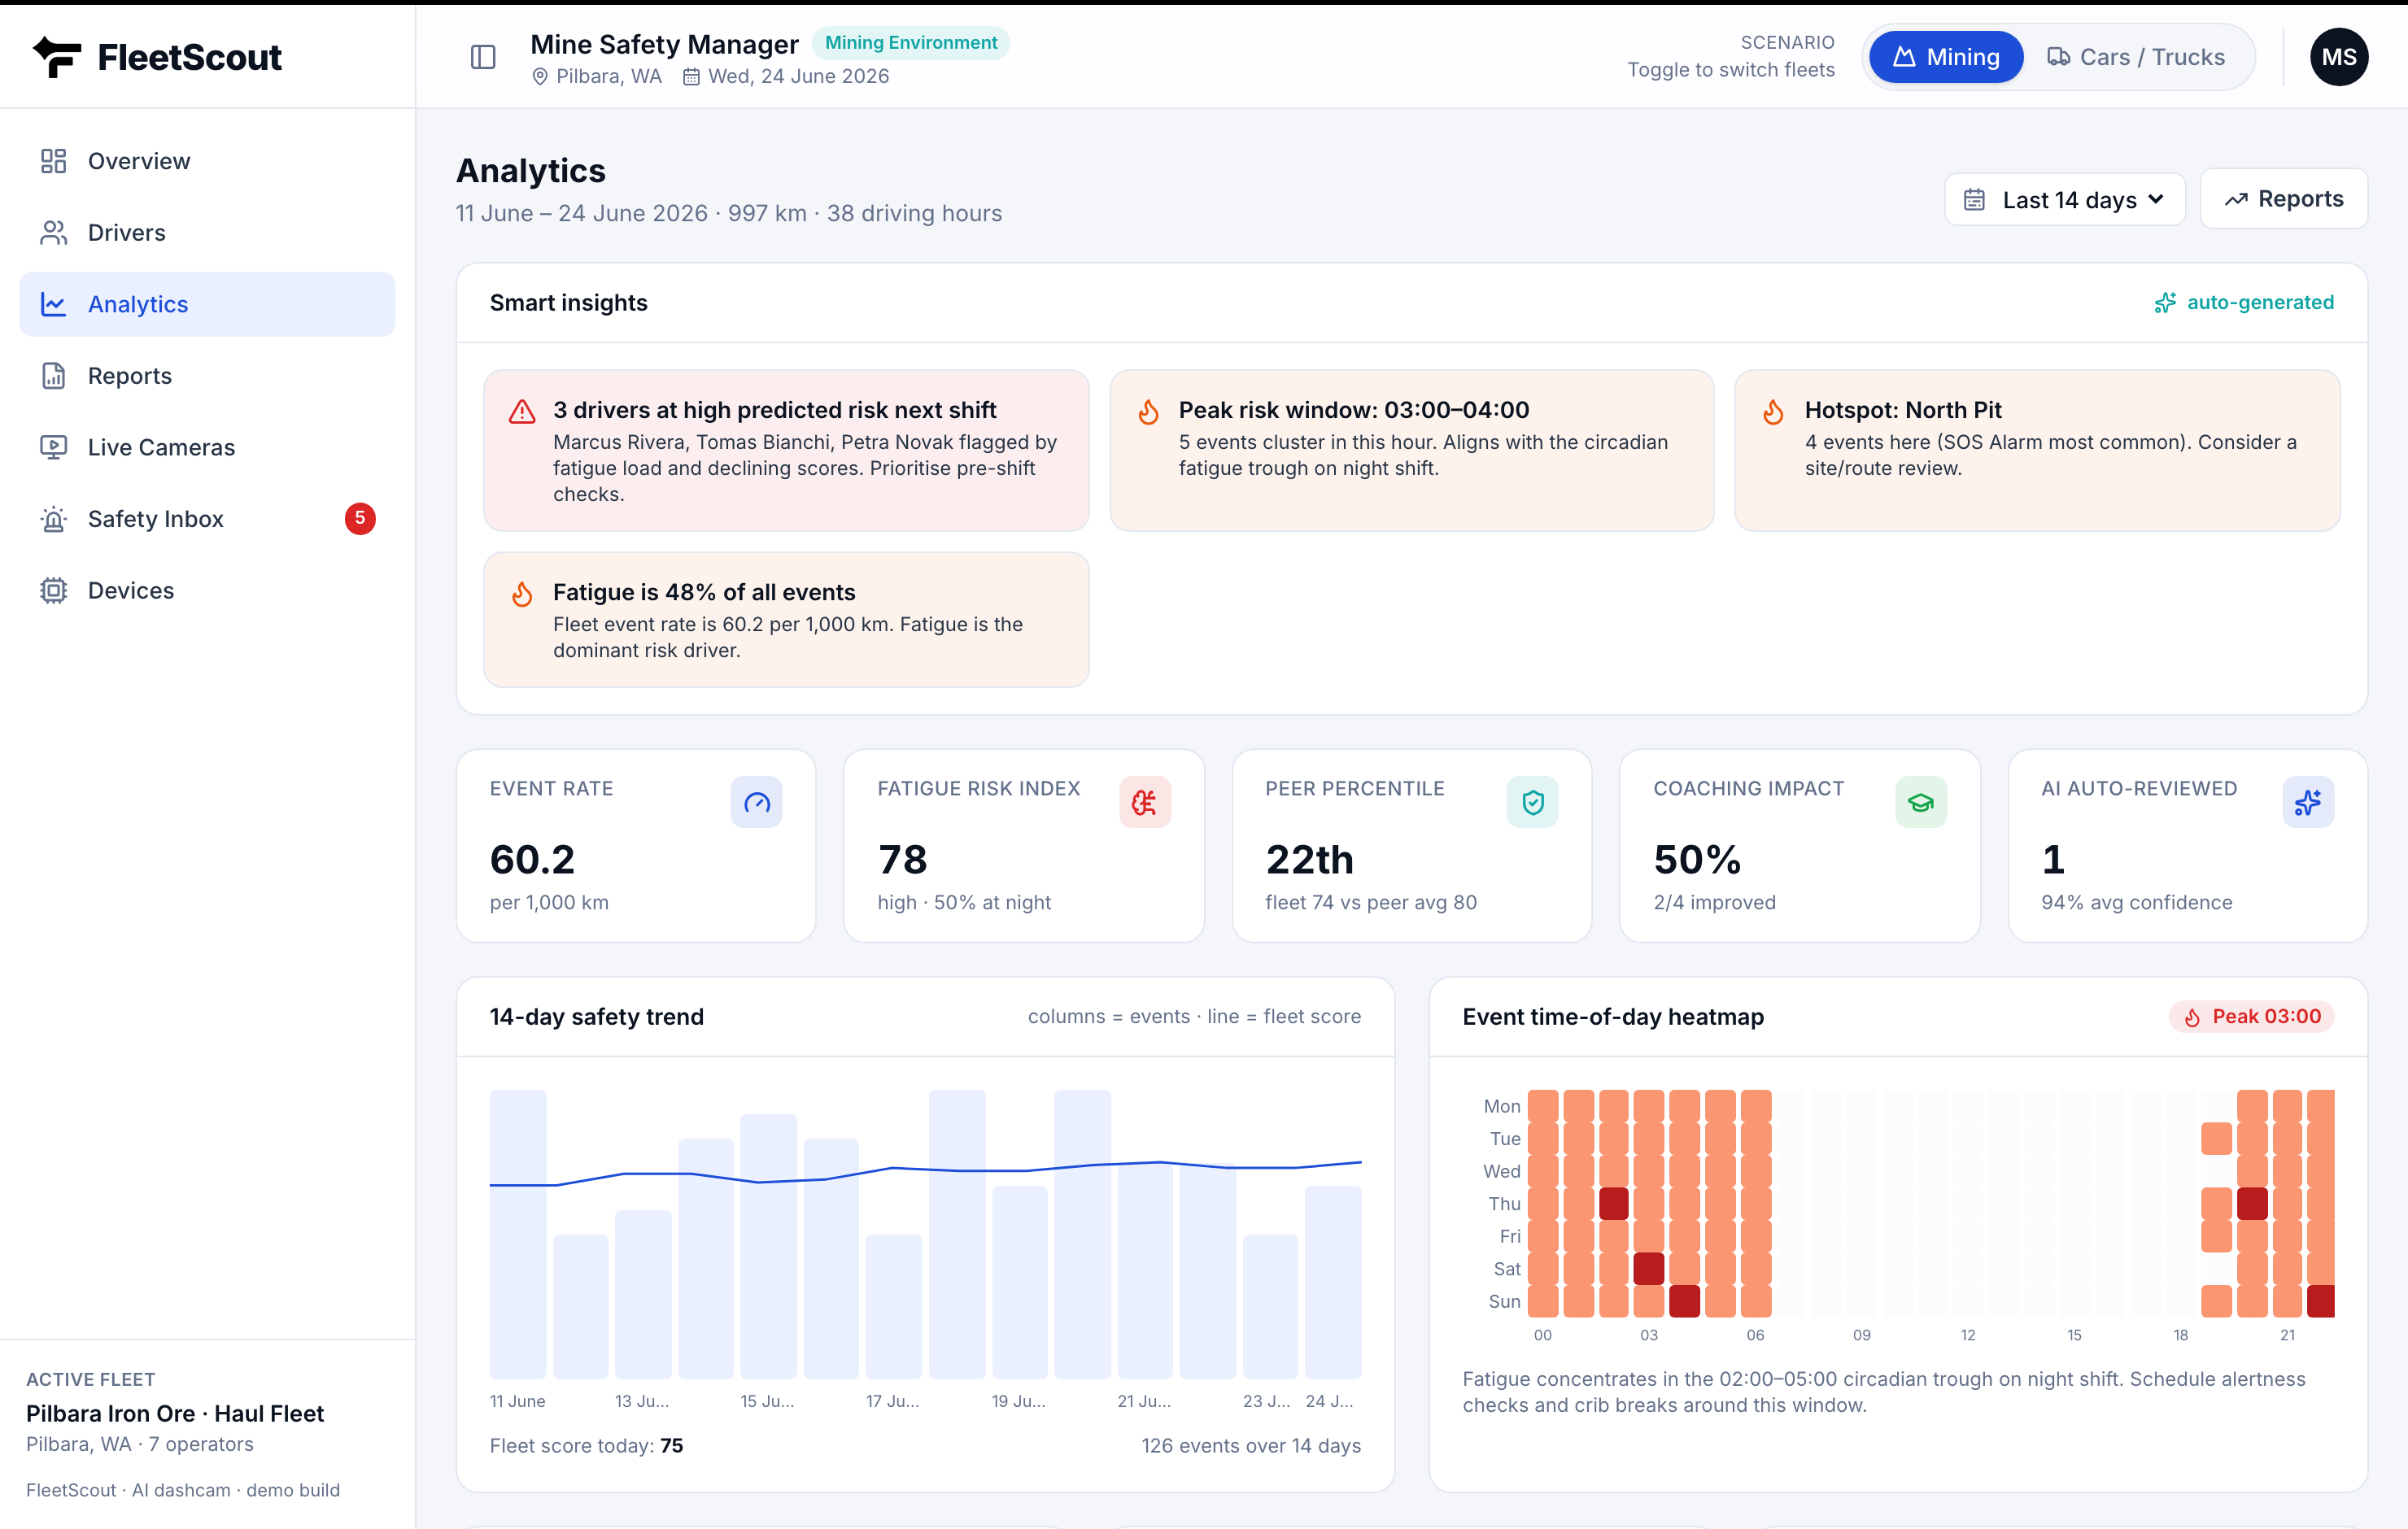Click the '94% avg confidence' text

pyautogui.click(x=2136, y=903)
